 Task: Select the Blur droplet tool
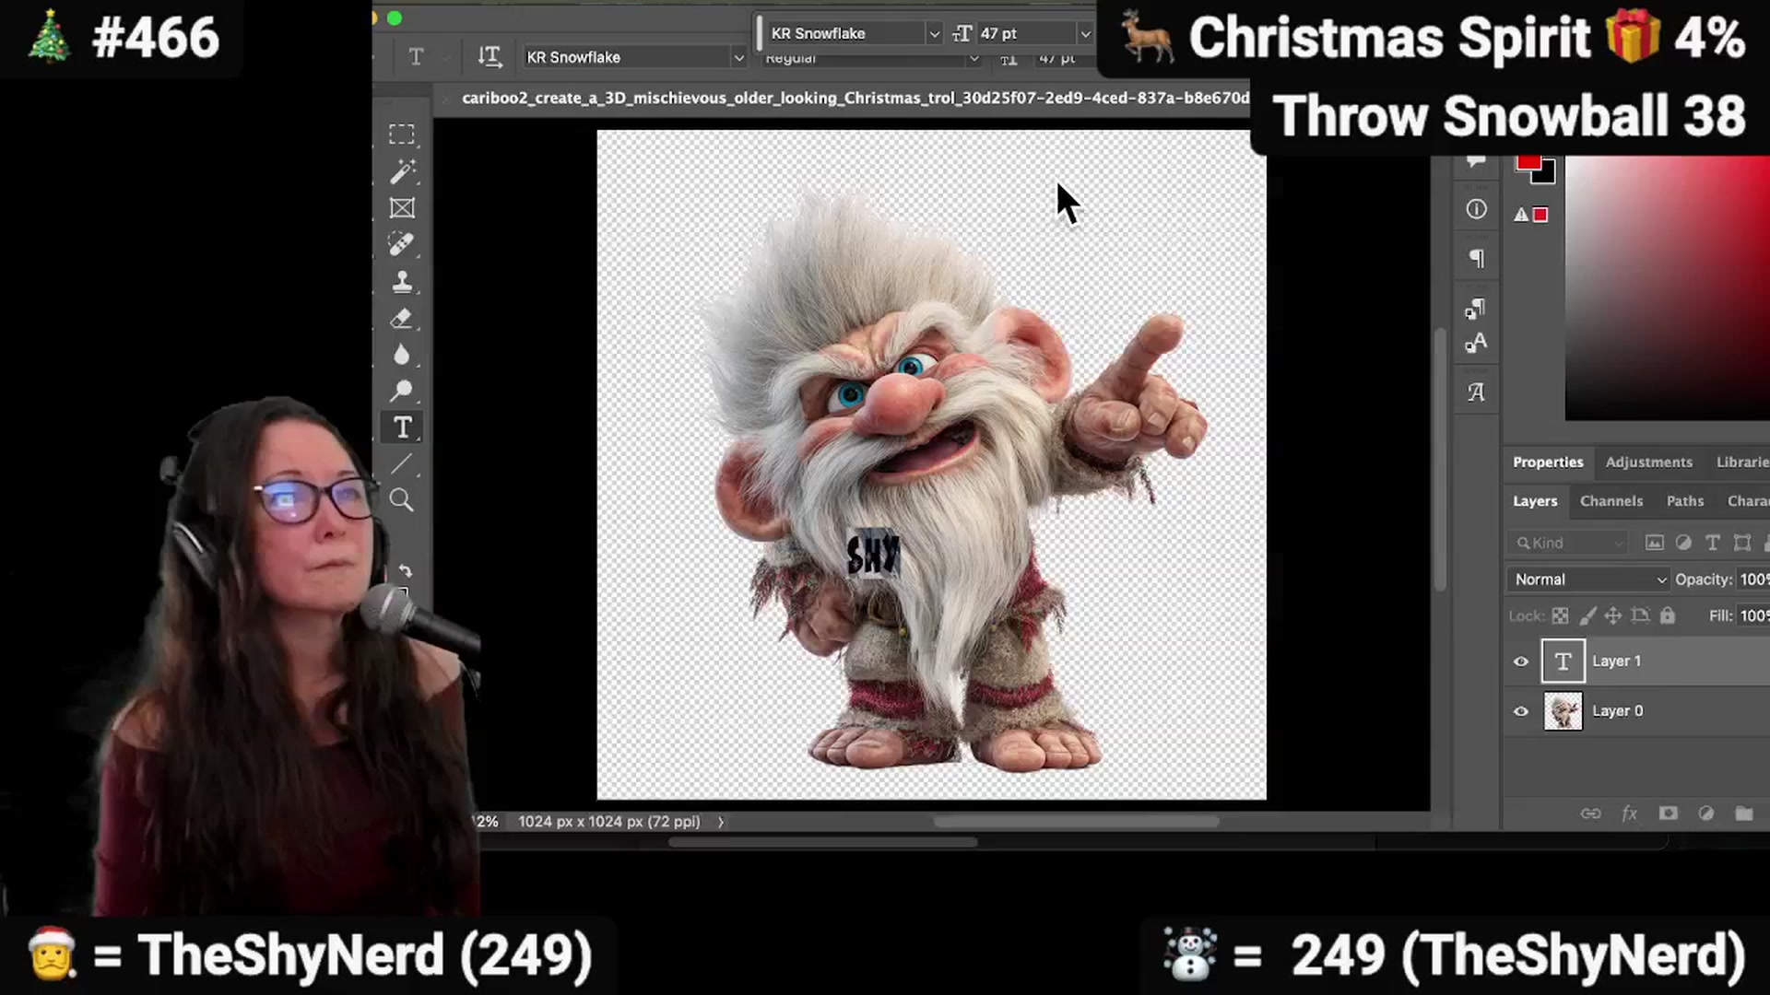click(x=402, y=355)
